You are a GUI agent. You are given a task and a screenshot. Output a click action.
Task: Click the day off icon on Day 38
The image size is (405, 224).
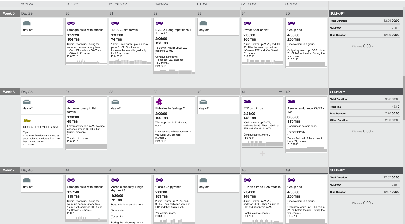tap(115, 102)
